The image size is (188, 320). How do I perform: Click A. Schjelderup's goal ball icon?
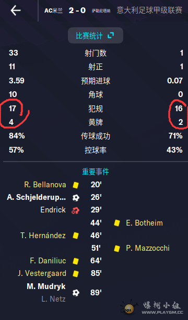coord(76,198)
